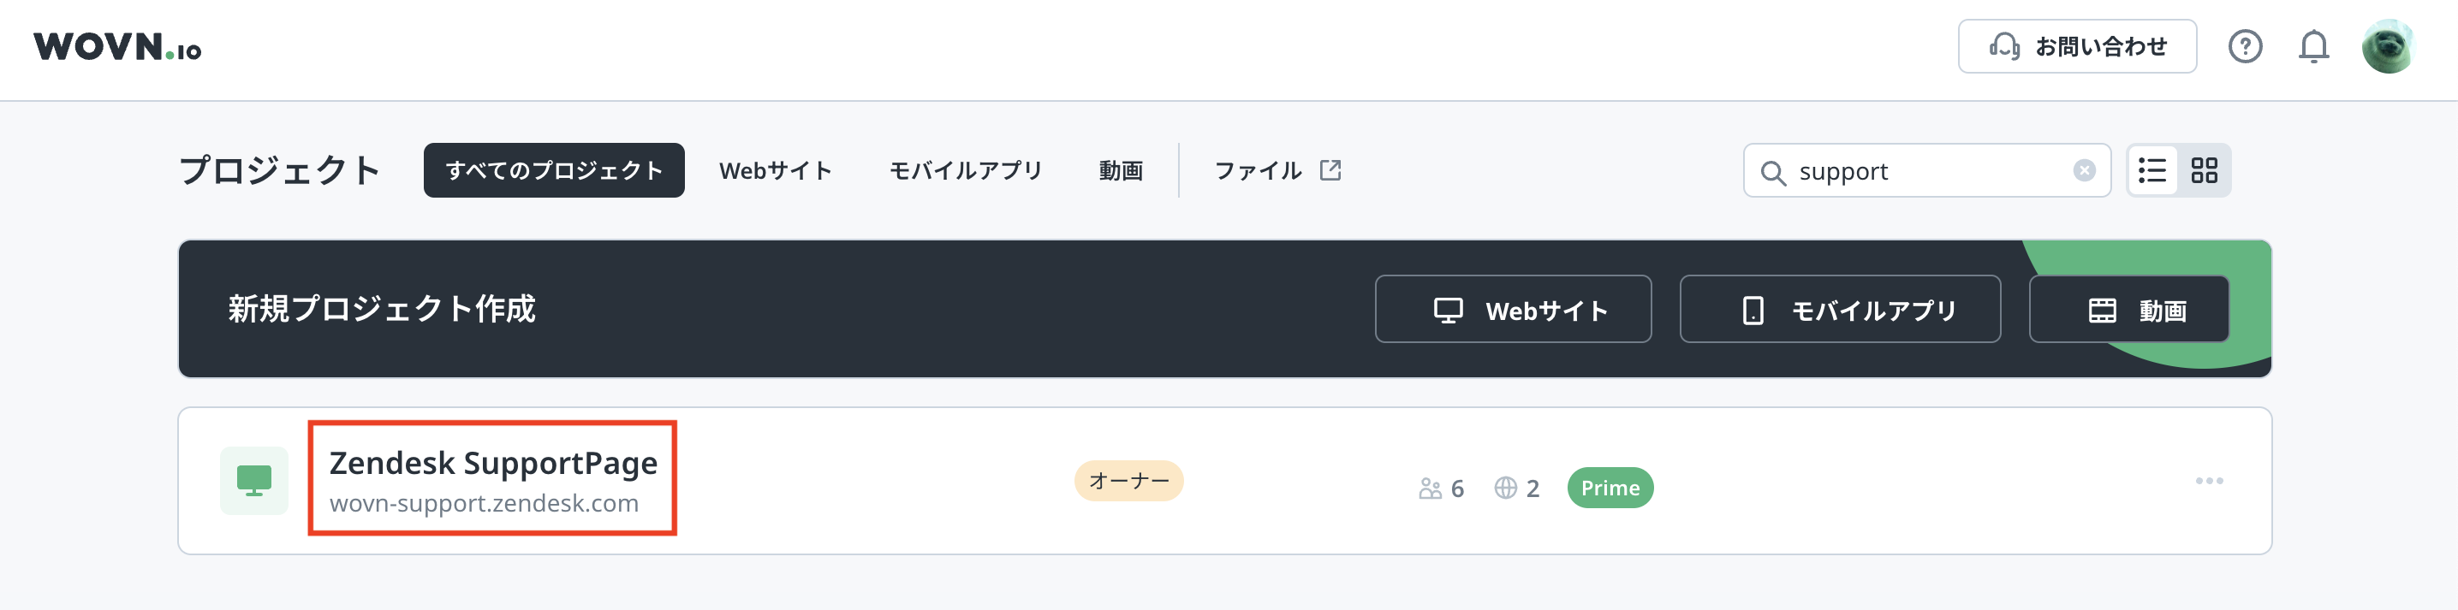Click the project search input field

(x=1927, y=170)
